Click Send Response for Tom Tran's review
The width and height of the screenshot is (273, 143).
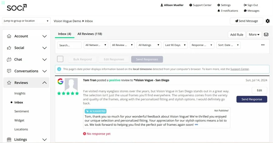click(252, 99)
